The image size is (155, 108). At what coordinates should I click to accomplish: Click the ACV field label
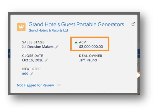pos(83,42)
